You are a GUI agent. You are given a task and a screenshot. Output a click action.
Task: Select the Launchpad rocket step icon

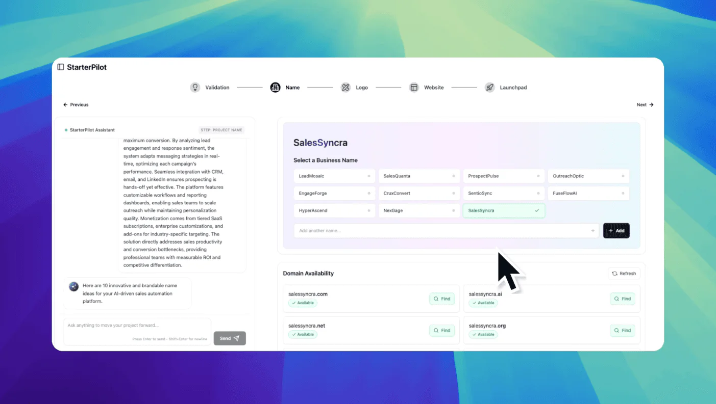(489, 87)
